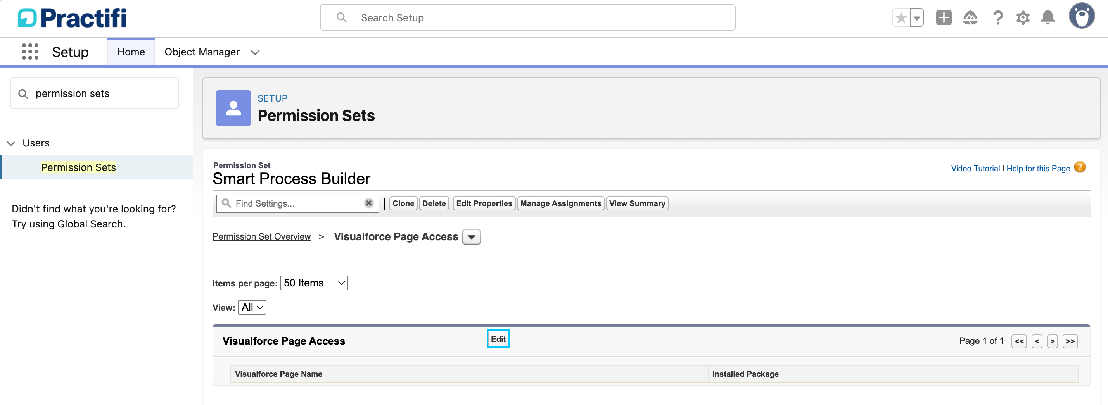Go to last page with >> button
Viewport: 1108px width, 405px height.
pyautogui.click(x=1070, y=341)
